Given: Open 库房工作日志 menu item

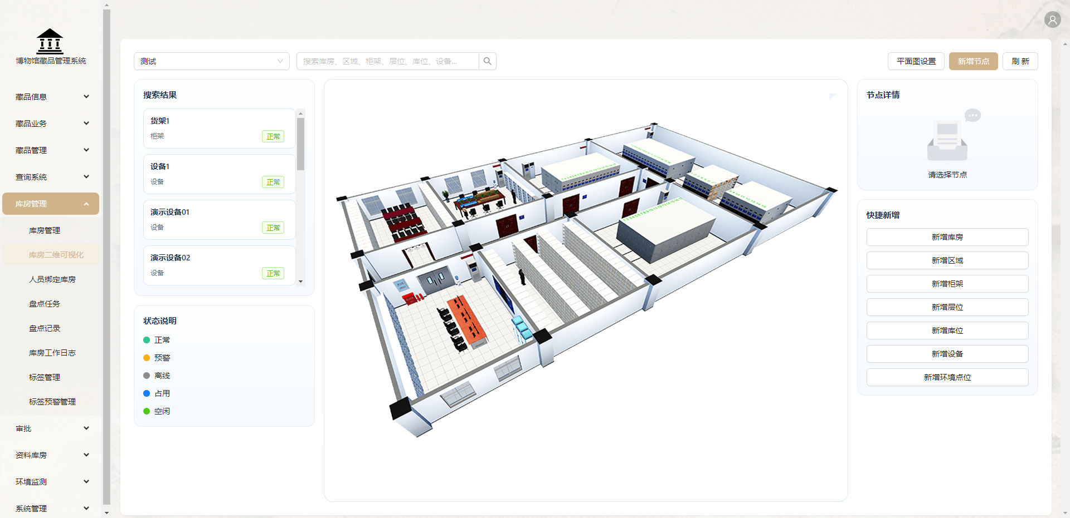Looking at the screenshot, I should point(51,353).
